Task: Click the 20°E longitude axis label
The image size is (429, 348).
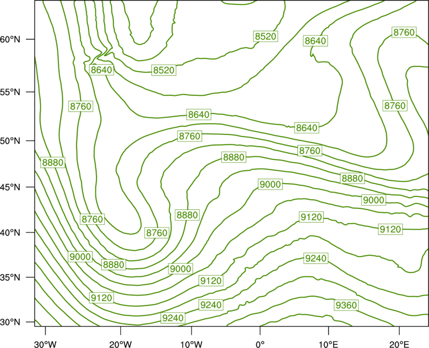Action: (399, 344)
